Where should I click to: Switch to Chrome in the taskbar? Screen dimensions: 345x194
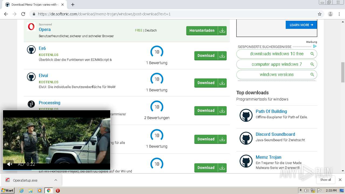pos(49,190)
